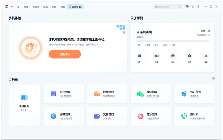Click the 备份手机 link

(x=140, y=37)
